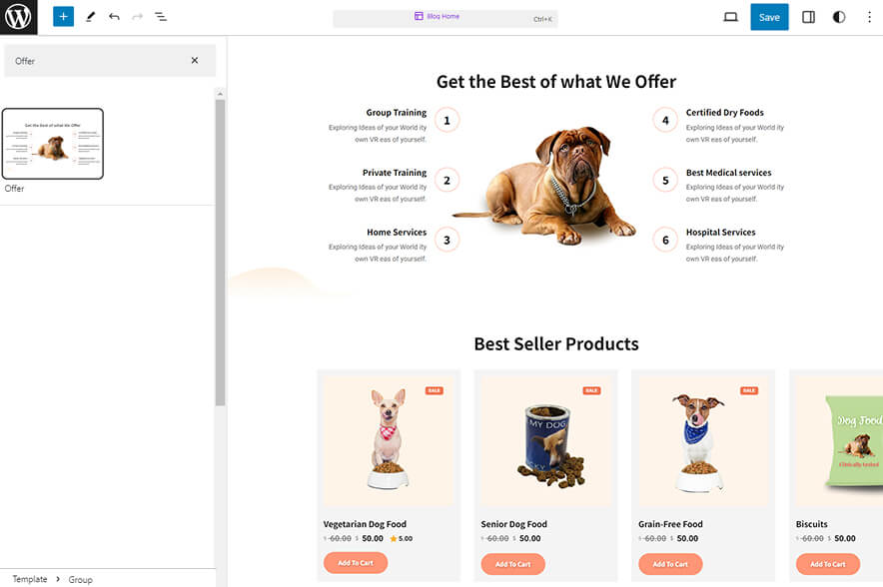
Task: Click Add To Cart under Vegetarian Dog Food
Action: tap(355, 563)
